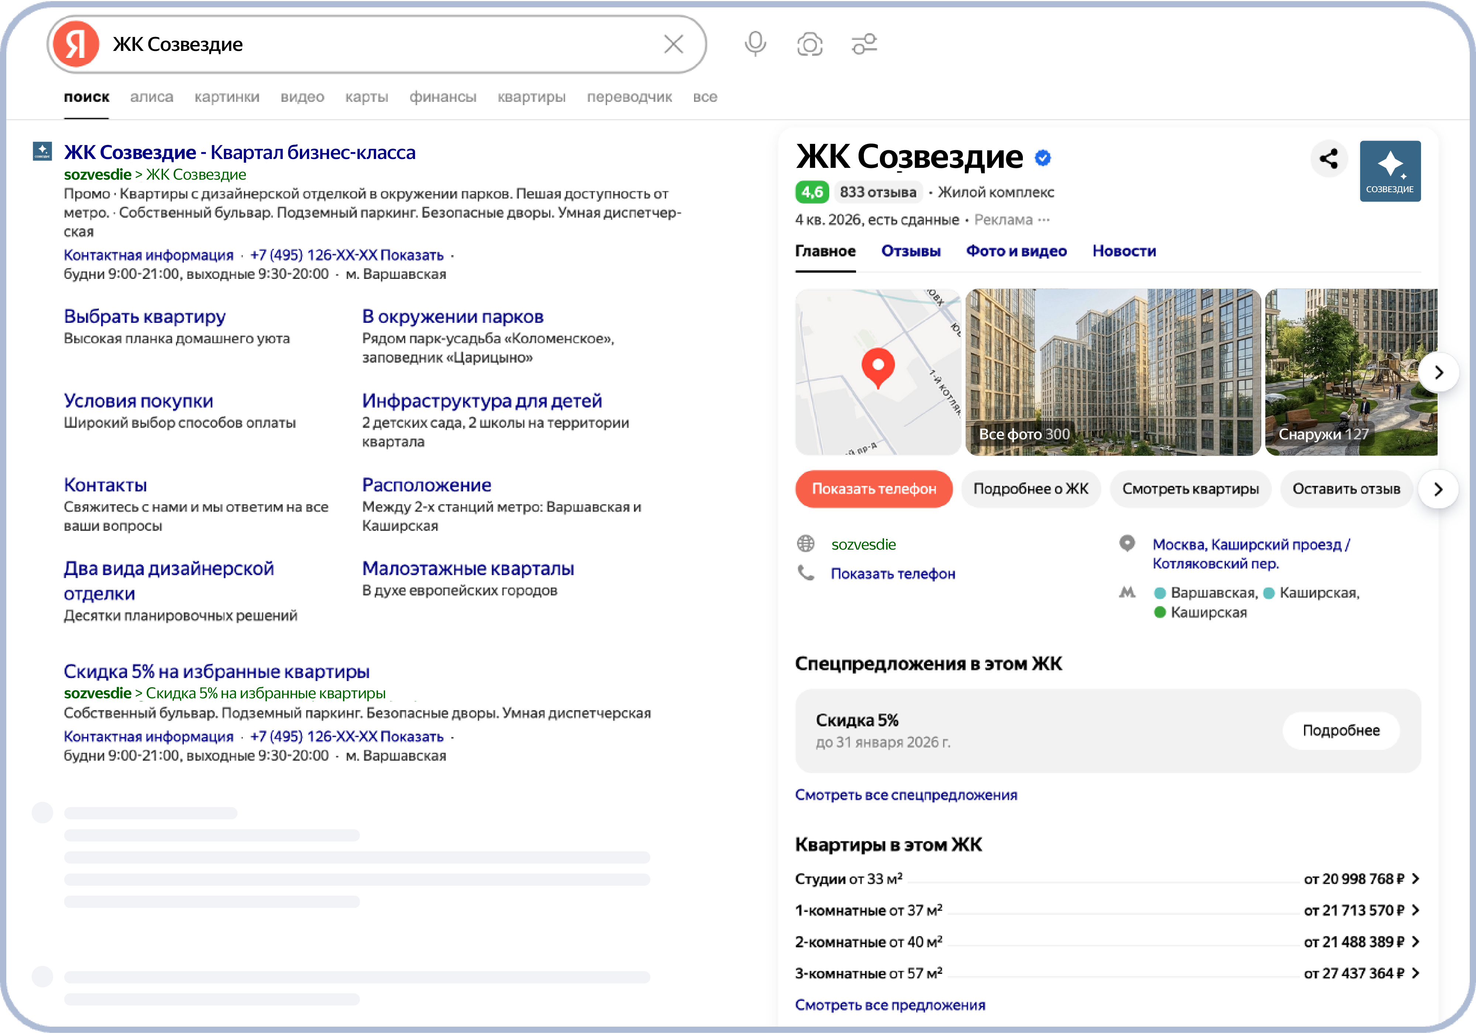Open Студии от 33 м² price row chevron

coord(1415,878)
